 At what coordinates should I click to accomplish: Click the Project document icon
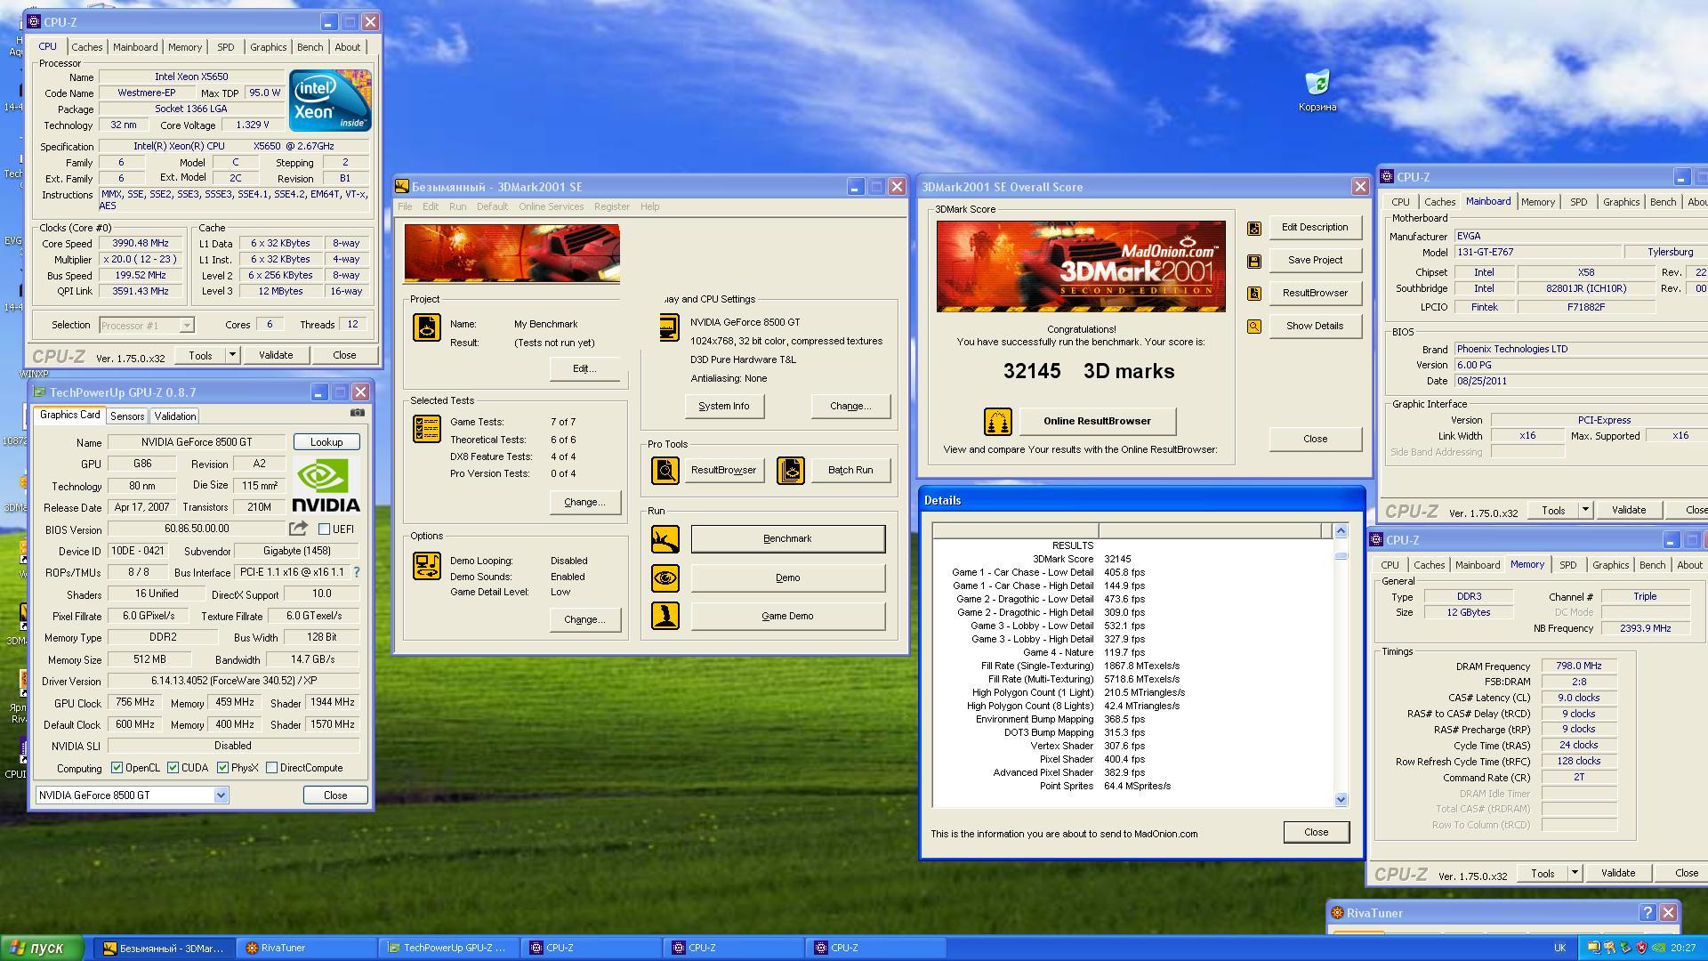coord(426,327)
